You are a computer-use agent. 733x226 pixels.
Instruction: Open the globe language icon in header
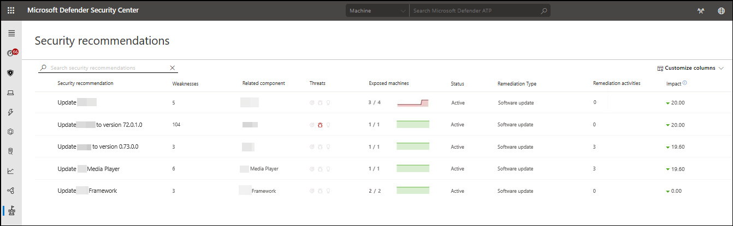pos(721,11)
